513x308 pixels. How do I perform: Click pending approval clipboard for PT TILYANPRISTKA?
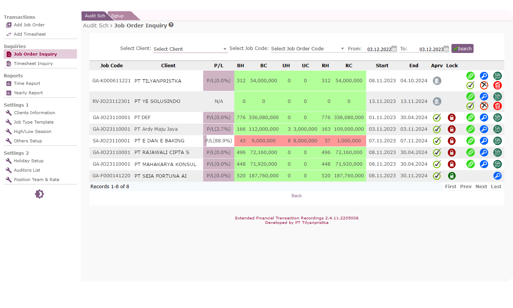pyautogui.click(x=437, y=81)
